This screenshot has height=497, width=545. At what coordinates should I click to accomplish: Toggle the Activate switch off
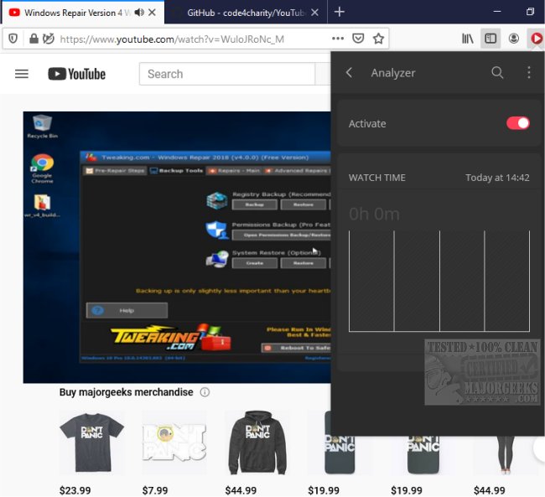coord(517,123)
